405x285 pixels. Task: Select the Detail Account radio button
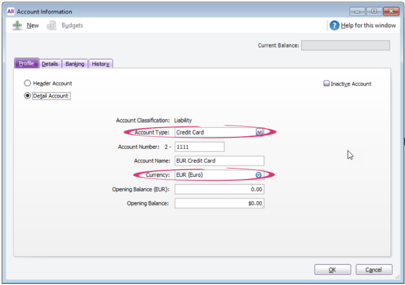pyautogui.click(x=28, y=96)
